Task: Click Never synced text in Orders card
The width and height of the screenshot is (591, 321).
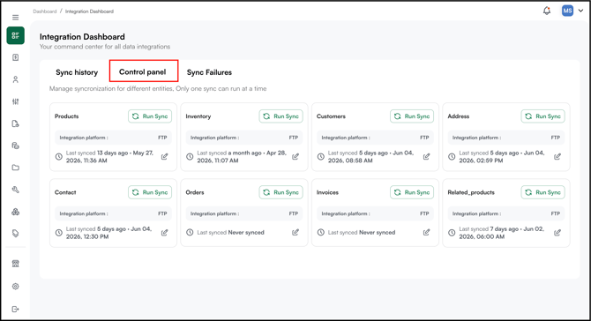Action: click(x=246, y=233)
